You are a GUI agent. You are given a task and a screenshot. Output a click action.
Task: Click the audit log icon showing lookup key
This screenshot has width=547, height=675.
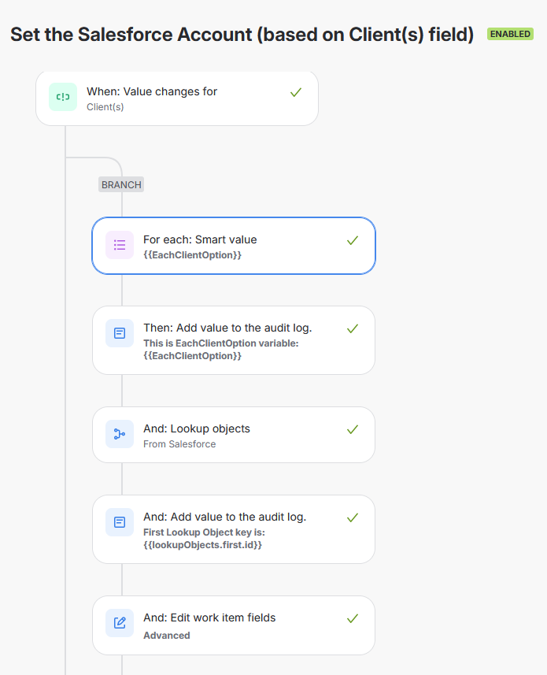pyautogui.click(x=120, y=522)
